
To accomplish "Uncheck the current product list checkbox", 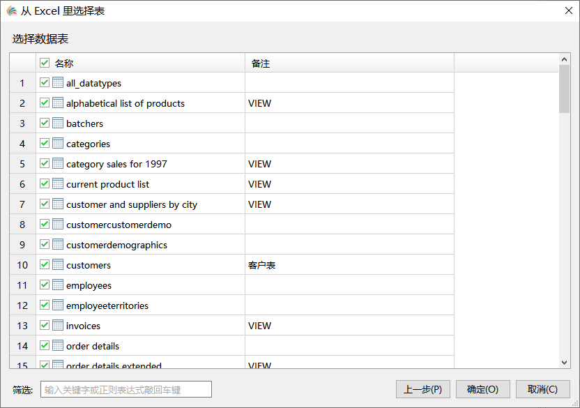I will click(x=45, y=184).
